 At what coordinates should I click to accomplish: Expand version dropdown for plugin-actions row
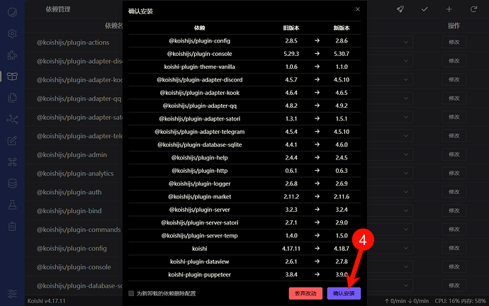[x=406, y=42]
